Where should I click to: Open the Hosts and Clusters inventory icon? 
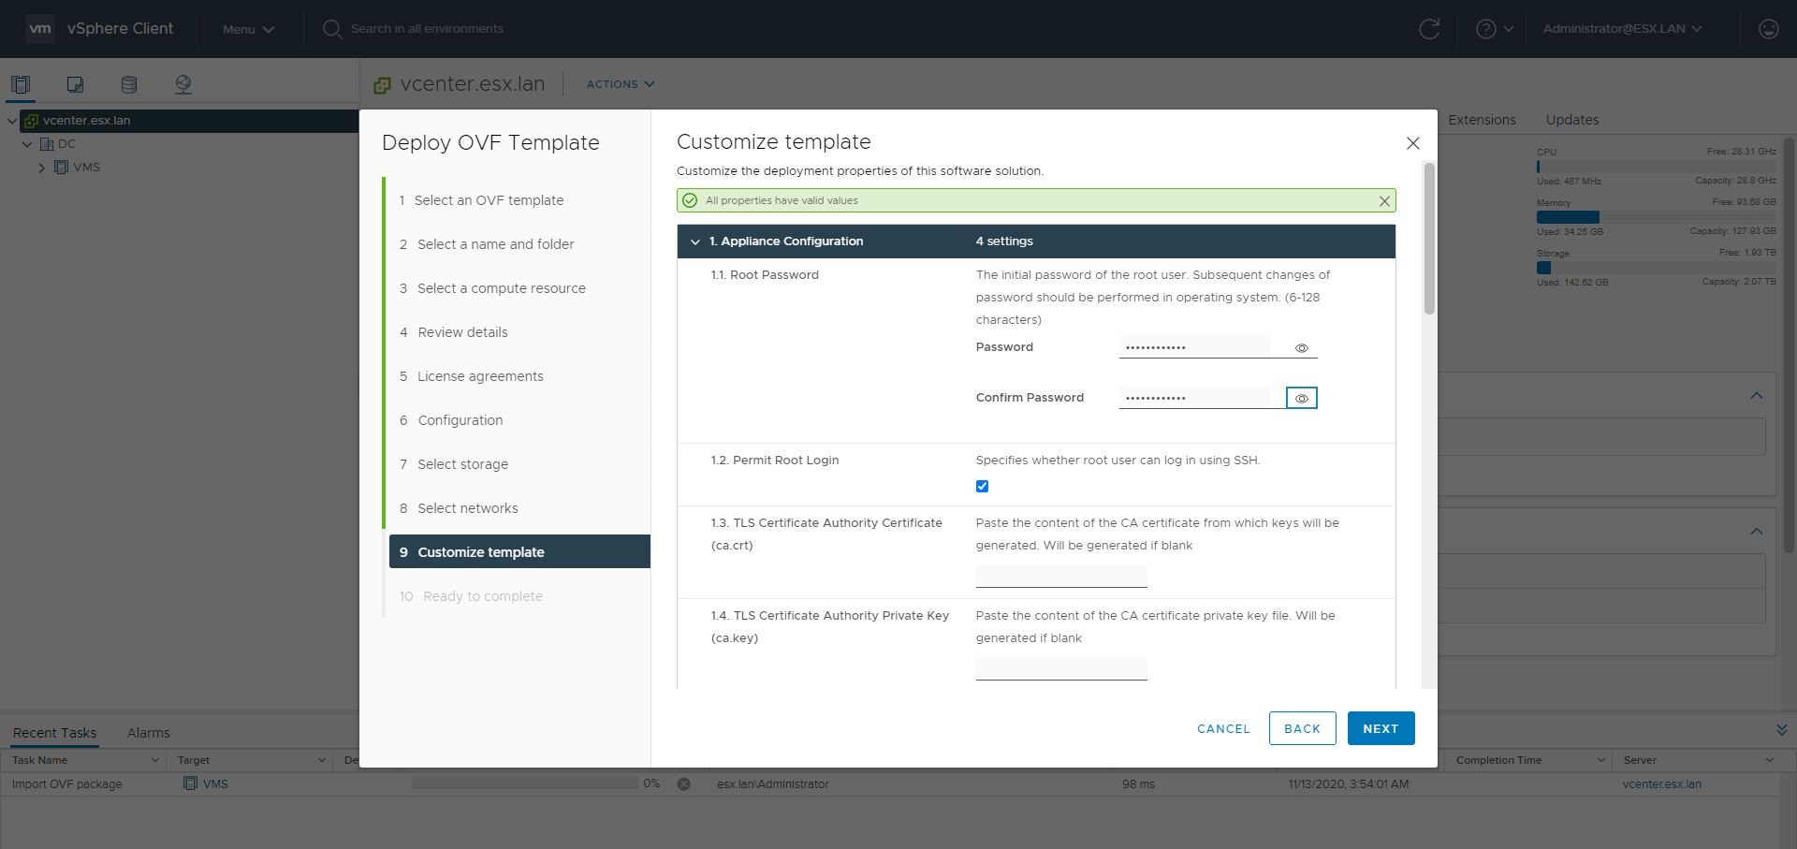point(21,84)
